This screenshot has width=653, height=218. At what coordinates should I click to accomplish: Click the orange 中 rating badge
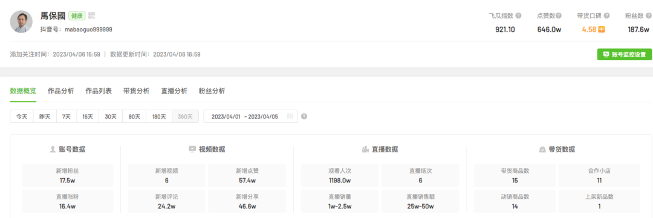(602, 30)
